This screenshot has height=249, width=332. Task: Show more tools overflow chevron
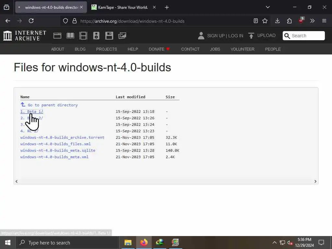[312, 21]
